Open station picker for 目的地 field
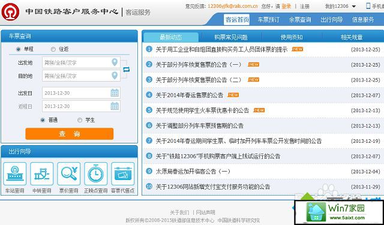Screen dimensions: 384x225 tap(115, 76)
